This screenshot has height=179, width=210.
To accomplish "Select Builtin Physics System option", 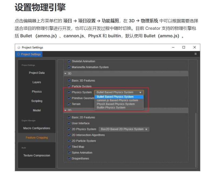I will click(119, 108).
